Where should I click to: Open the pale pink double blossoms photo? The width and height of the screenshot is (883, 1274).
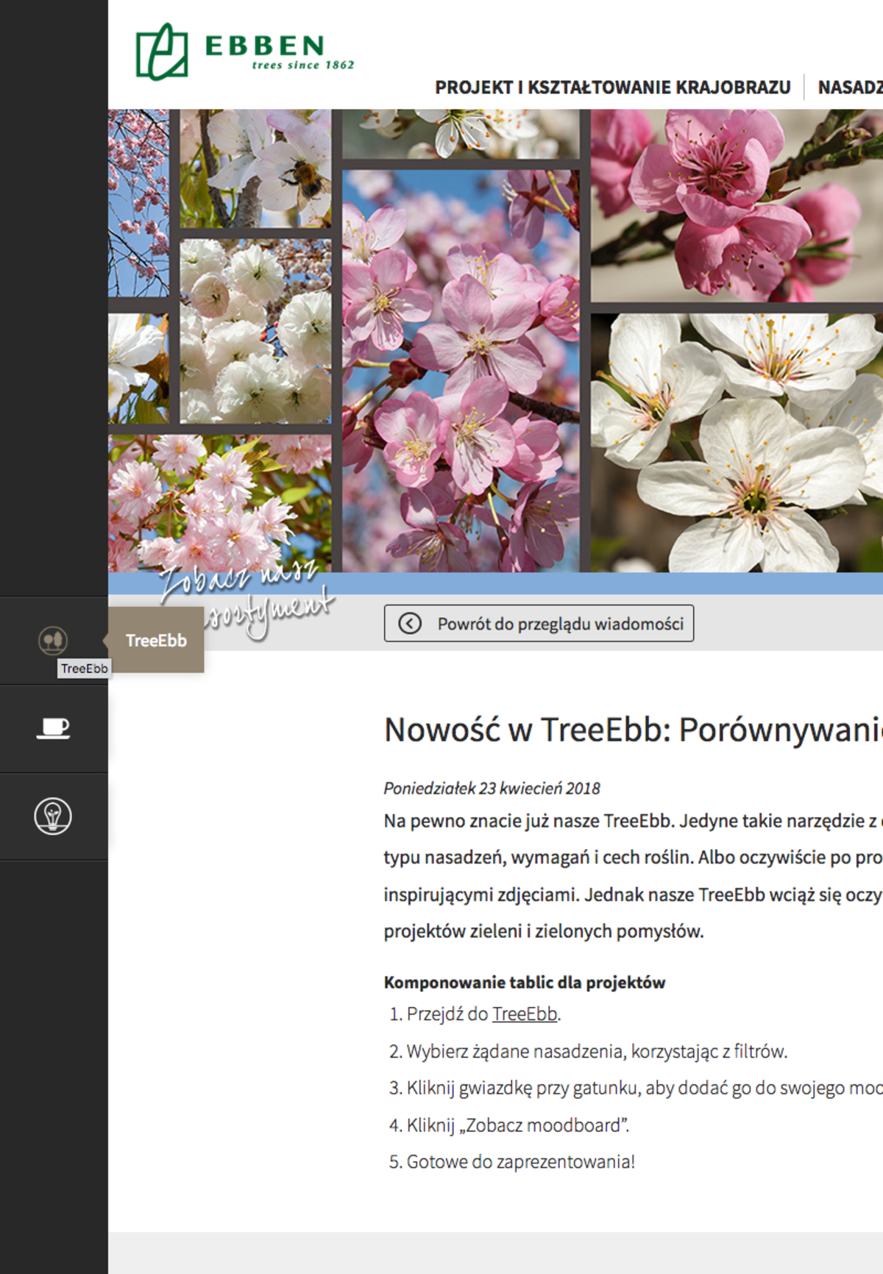pos(219,500)
